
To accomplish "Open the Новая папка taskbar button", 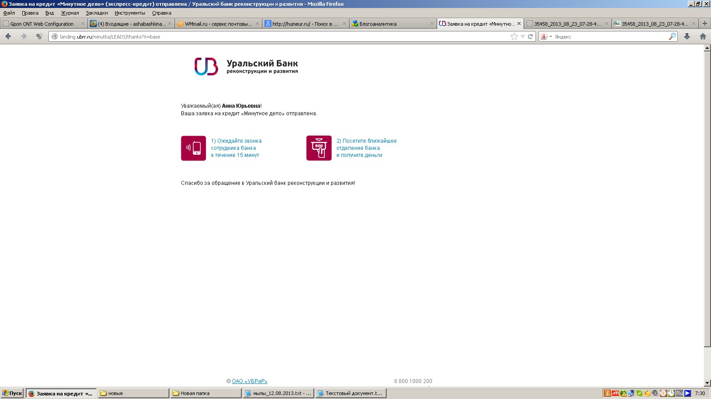I will (x=205, y=393).
